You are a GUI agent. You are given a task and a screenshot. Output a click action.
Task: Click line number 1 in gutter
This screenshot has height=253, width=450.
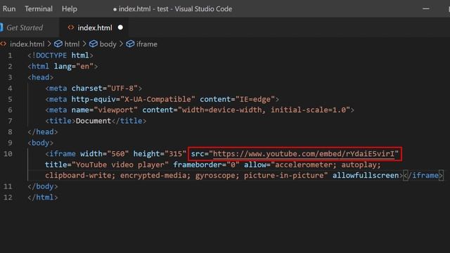pos(10,56)
